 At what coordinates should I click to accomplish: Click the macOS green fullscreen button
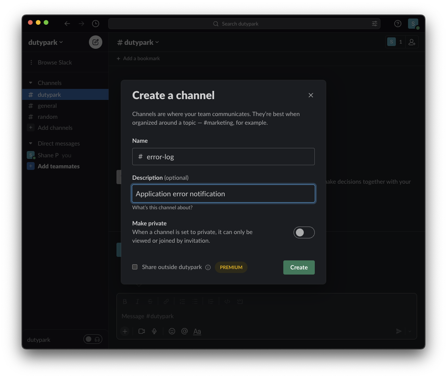click(x=46, y=22)
